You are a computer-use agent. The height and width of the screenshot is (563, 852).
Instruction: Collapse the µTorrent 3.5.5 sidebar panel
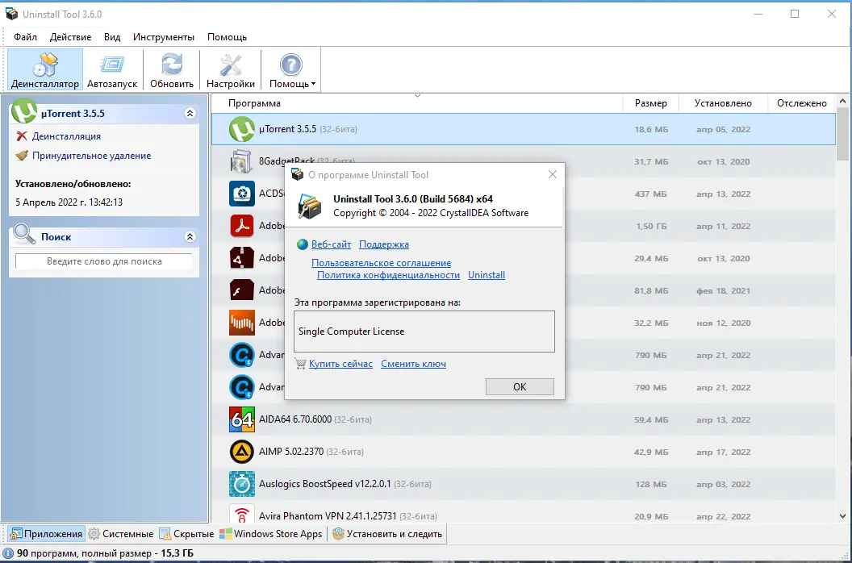[190, 113]
